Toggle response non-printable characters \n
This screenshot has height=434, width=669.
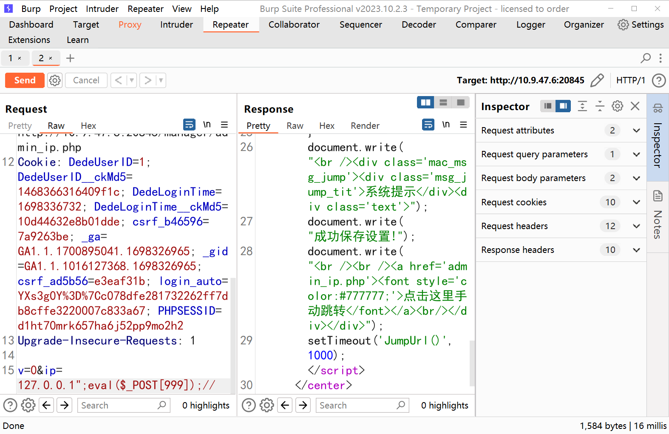coord(446,125)
